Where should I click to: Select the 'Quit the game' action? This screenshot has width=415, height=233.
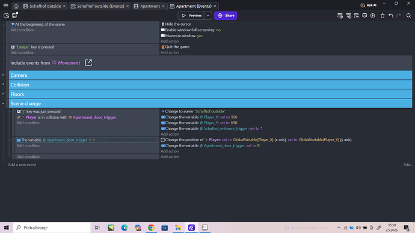point(175,47)
